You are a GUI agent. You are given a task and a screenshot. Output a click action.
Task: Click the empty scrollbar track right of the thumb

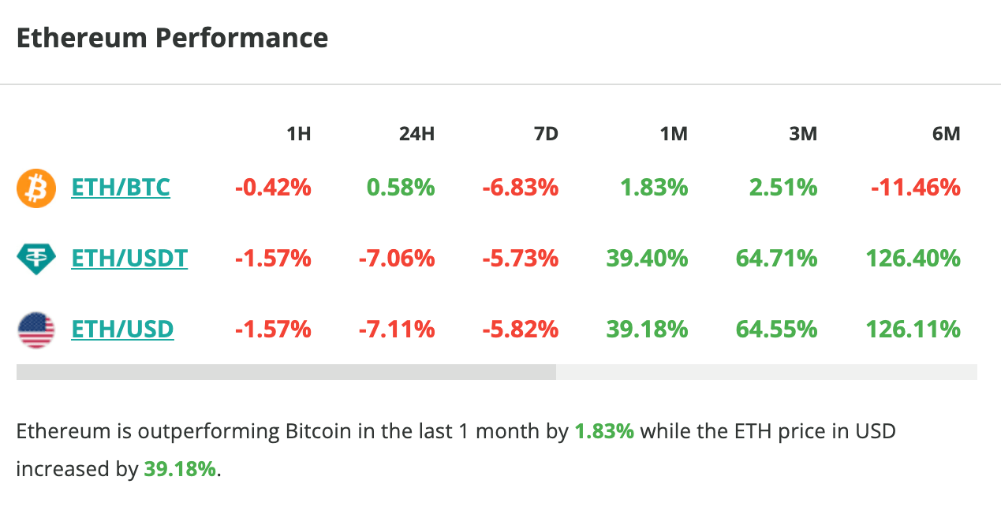tap(765, 372)
